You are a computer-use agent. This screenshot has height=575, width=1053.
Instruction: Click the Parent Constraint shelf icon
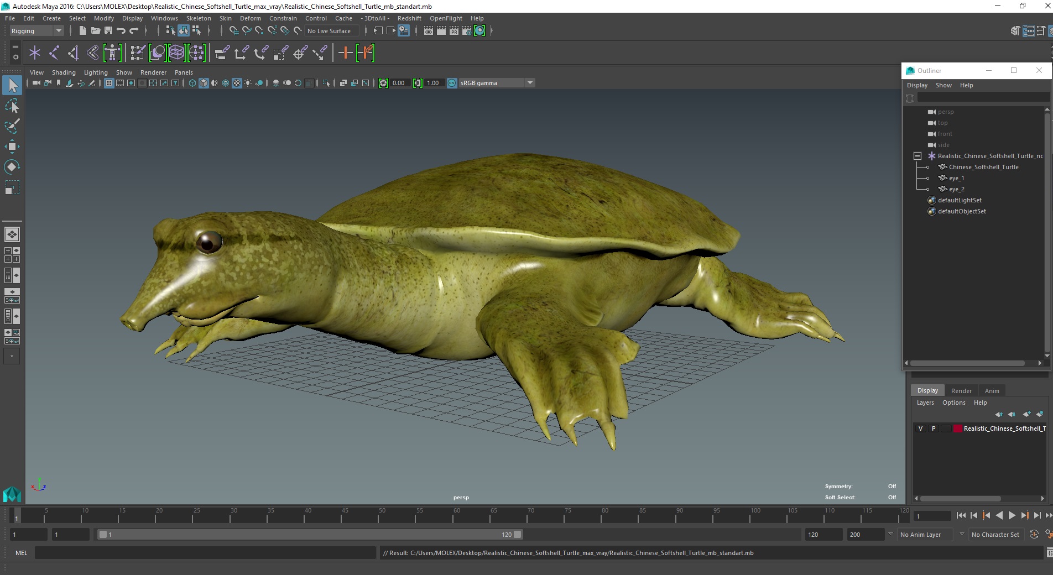pos(222,53)
